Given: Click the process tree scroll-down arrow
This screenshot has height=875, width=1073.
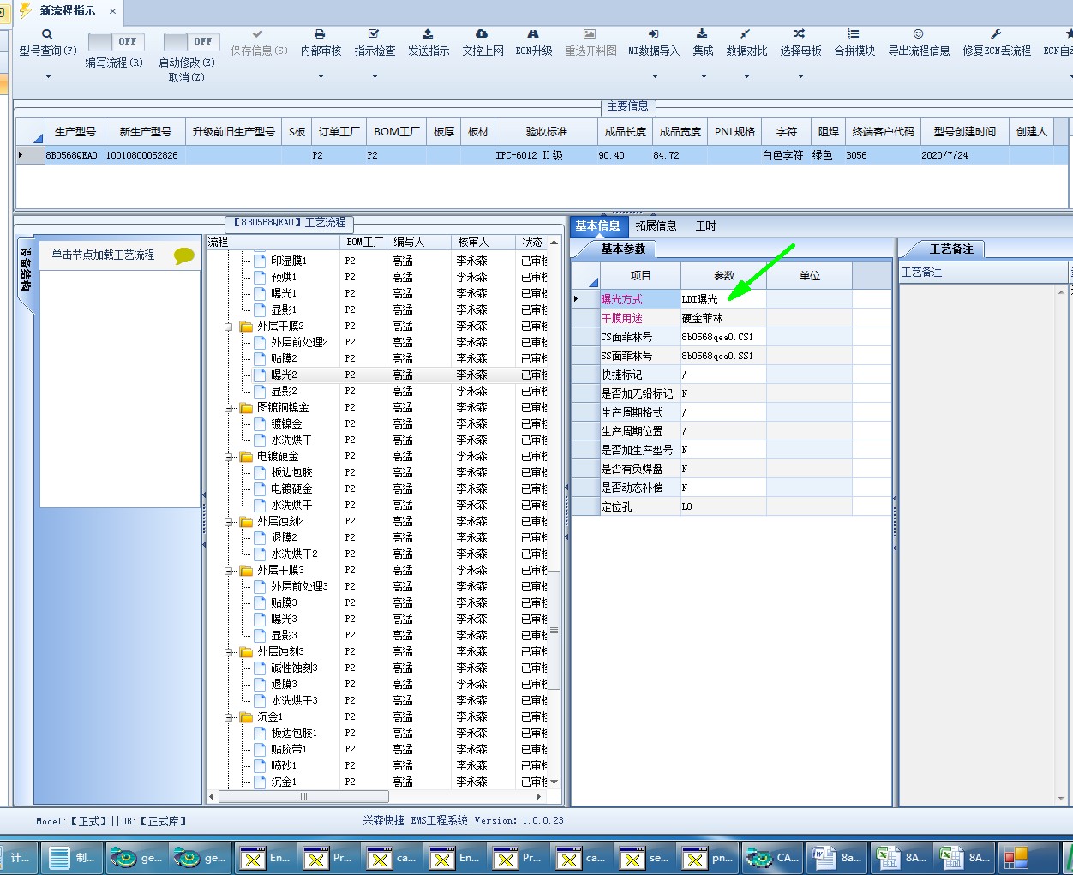Looking at the screenshot, I should (554, 782).
